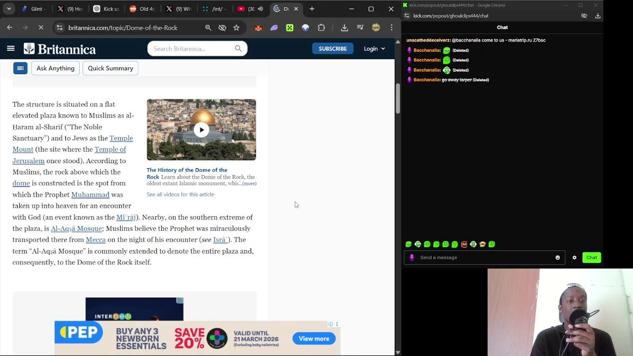Bookmark this page with the star icon

pyautogui.click(x=236, y=28)
